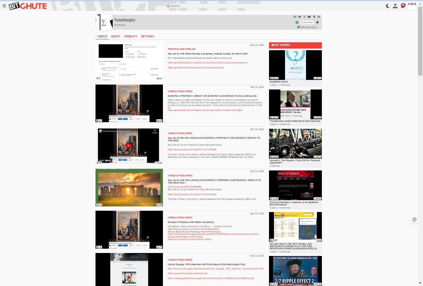Click the green dollar tip icon
This screenshot has width=423, height=286.
[297, 22]
